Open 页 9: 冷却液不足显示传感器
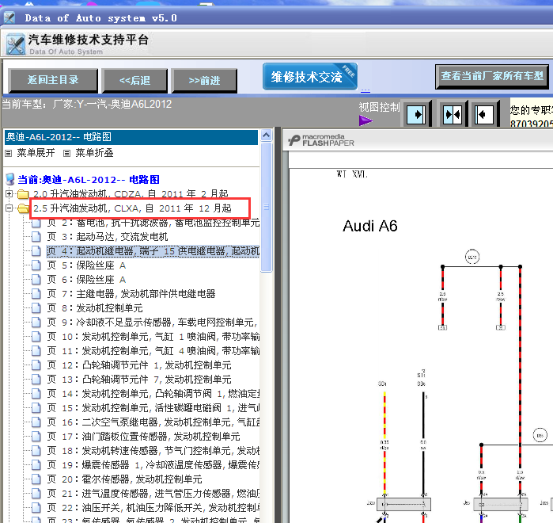Screen dimensions: 553x523 pyautogui.click(x=153, y=323)
